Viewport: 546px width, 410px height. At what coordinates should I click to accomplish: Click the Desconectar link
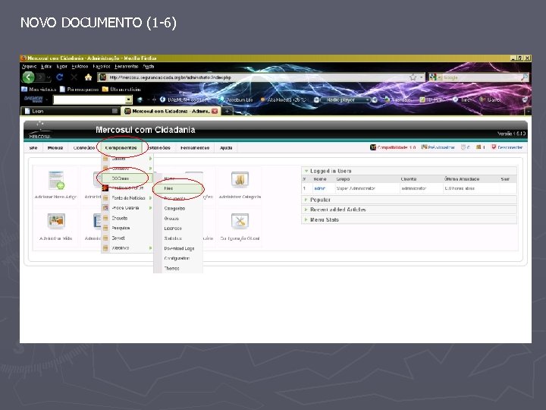tap(510, 147)
